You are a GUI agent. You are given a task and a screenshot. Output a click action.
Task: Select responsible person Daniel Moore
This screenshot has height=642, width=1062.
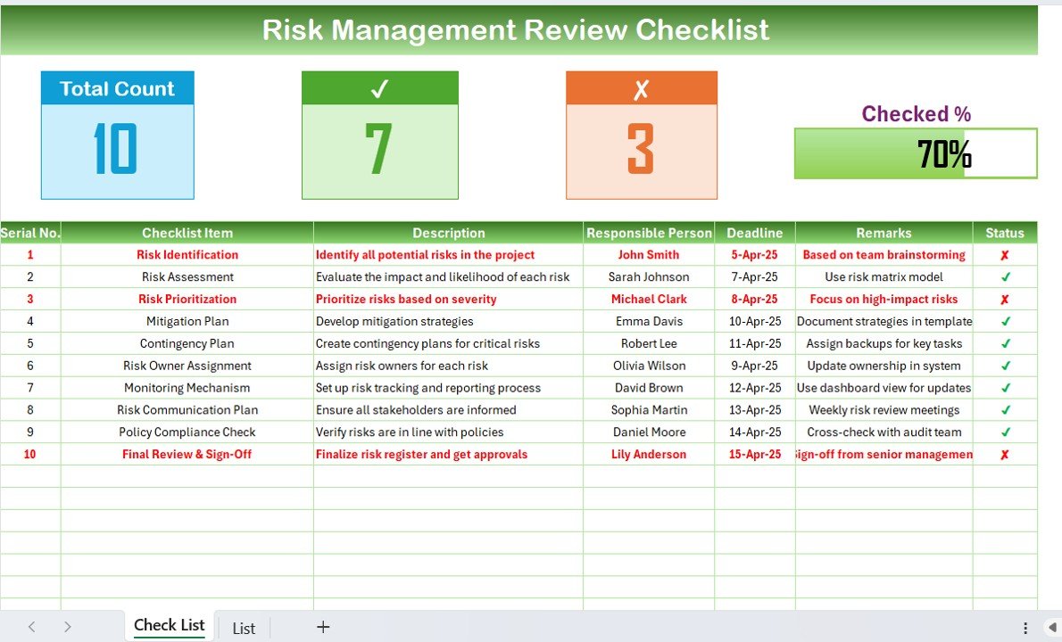[649, 432]
